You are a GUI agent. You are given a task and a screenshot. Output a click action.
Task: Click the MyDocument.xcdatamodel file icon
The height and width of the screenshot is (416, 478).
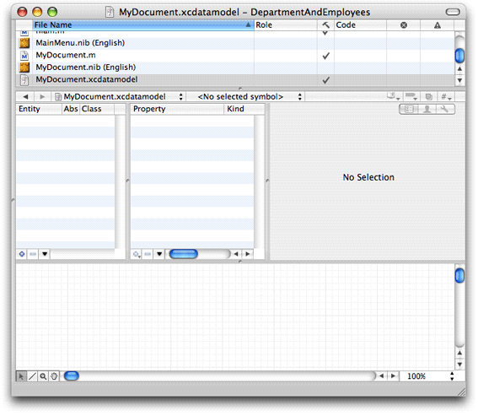pyautogui.click(x=24, y=80)
